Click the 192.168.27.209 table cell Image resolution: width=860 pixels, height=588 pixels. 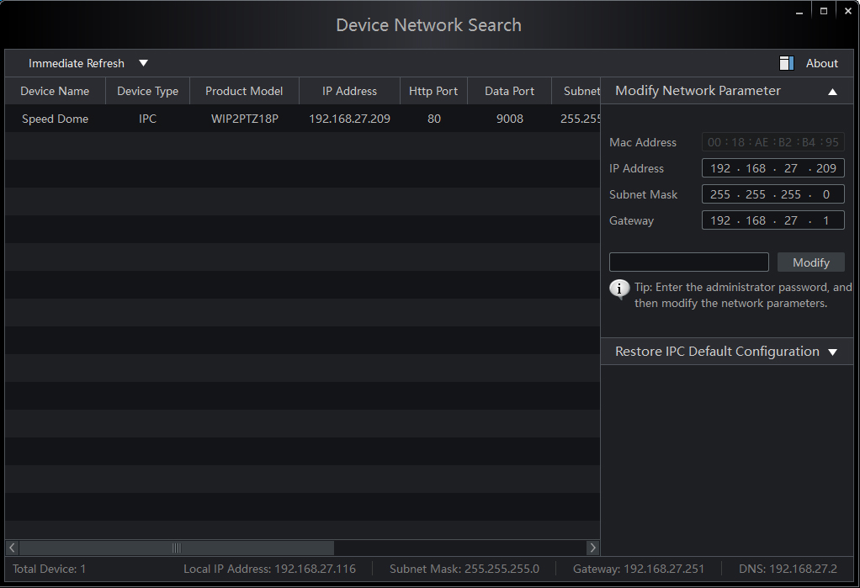pyautogui.click(x=349, y=119)
